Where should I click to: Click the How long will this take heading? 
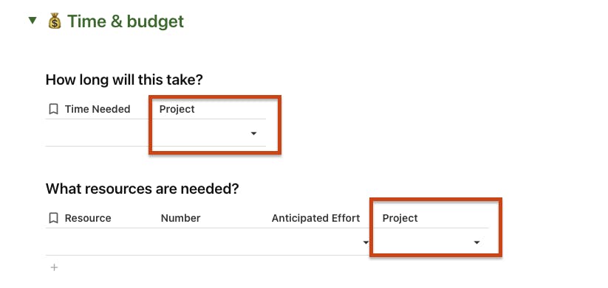[124, 80]
